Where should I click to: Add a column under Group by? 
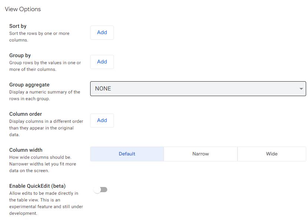click(102, 62)
